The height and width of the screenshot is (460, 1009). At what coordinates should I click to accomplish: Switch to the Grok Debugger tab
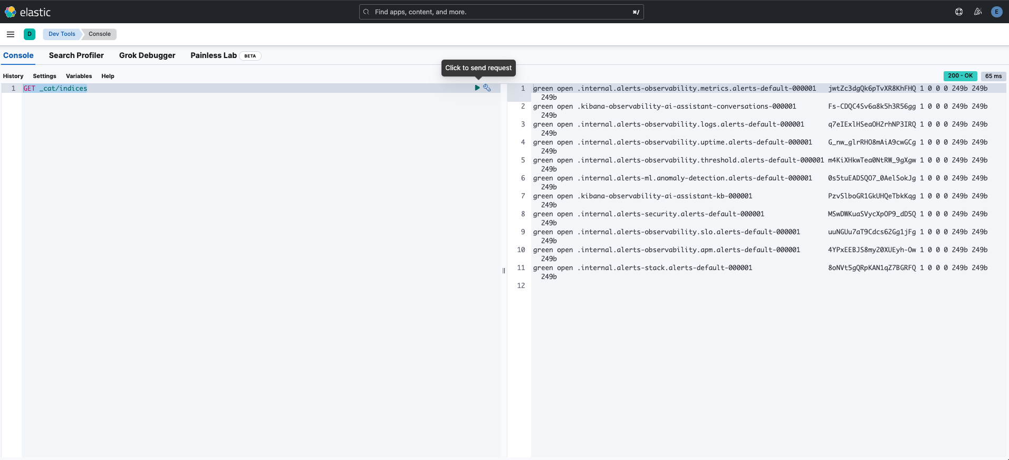[x=147, y=55]
